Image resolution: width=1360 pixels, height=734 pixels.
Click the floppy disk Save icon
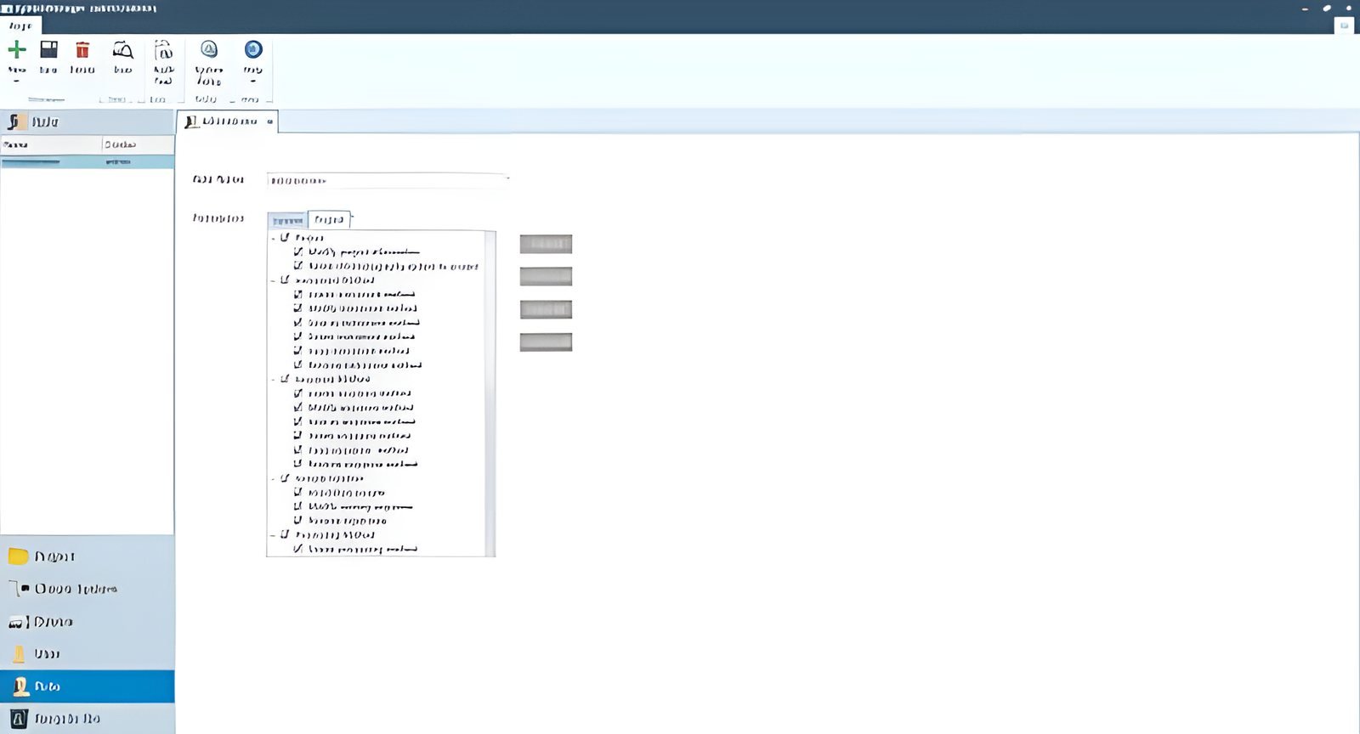(49, 50)
